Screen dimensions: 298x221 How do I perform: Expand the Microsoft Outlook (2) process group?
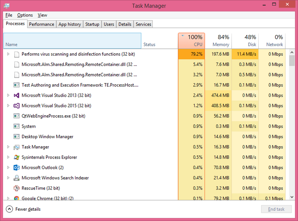tap(8, 168)
